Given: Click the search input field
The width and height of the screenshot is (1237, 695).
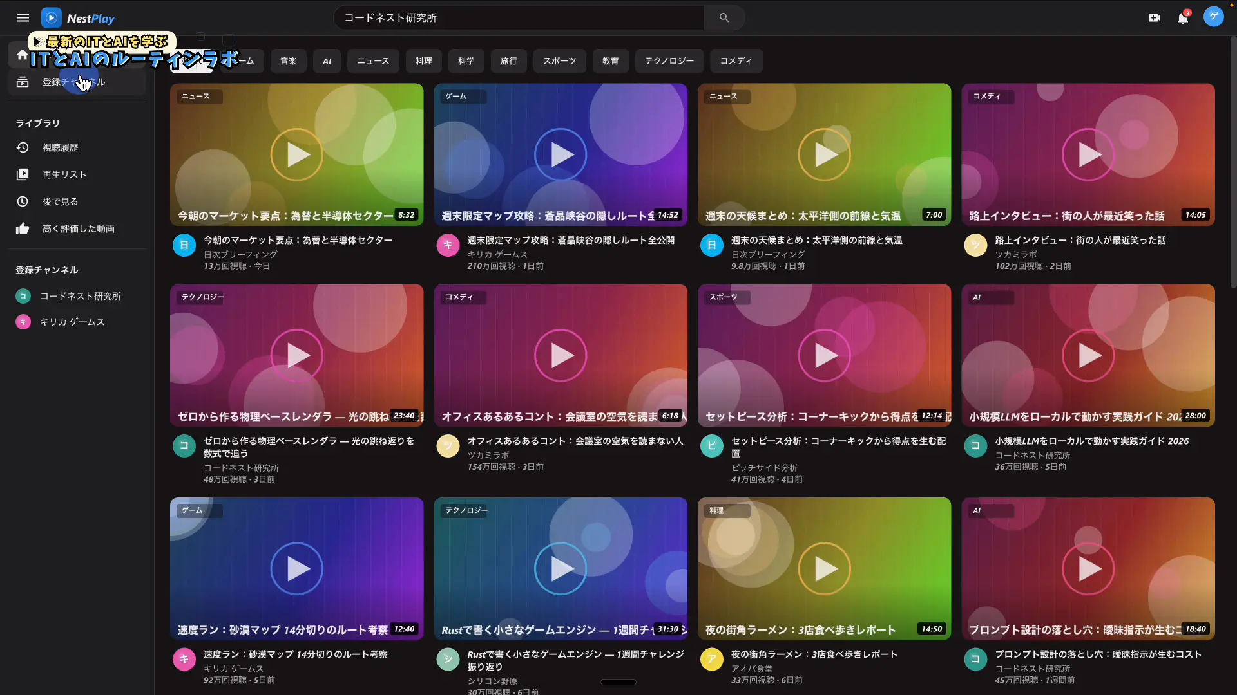Looking at the screenshot, I should tap(519, 18).
